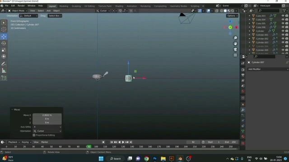Viewport: 289px width, 162px height.
Task: Toggle Proportional Editing checkbox in Move panel
Action: click(x=34, y=135)
